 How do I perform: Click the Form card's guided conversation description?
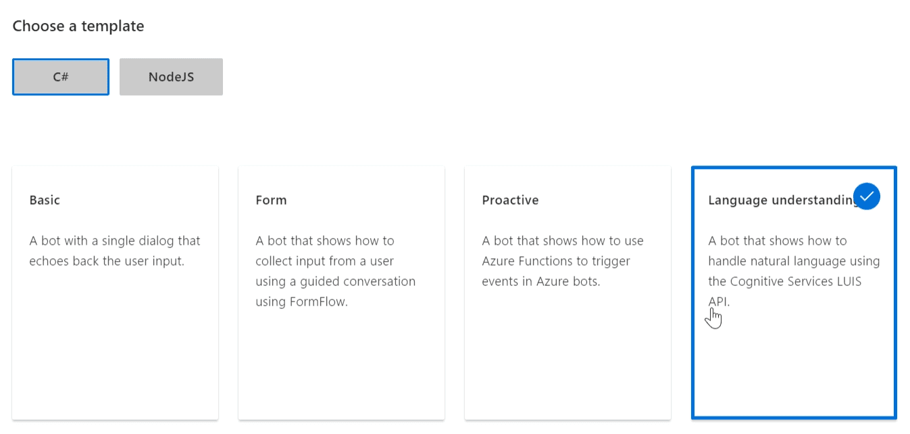coord(335,271)
